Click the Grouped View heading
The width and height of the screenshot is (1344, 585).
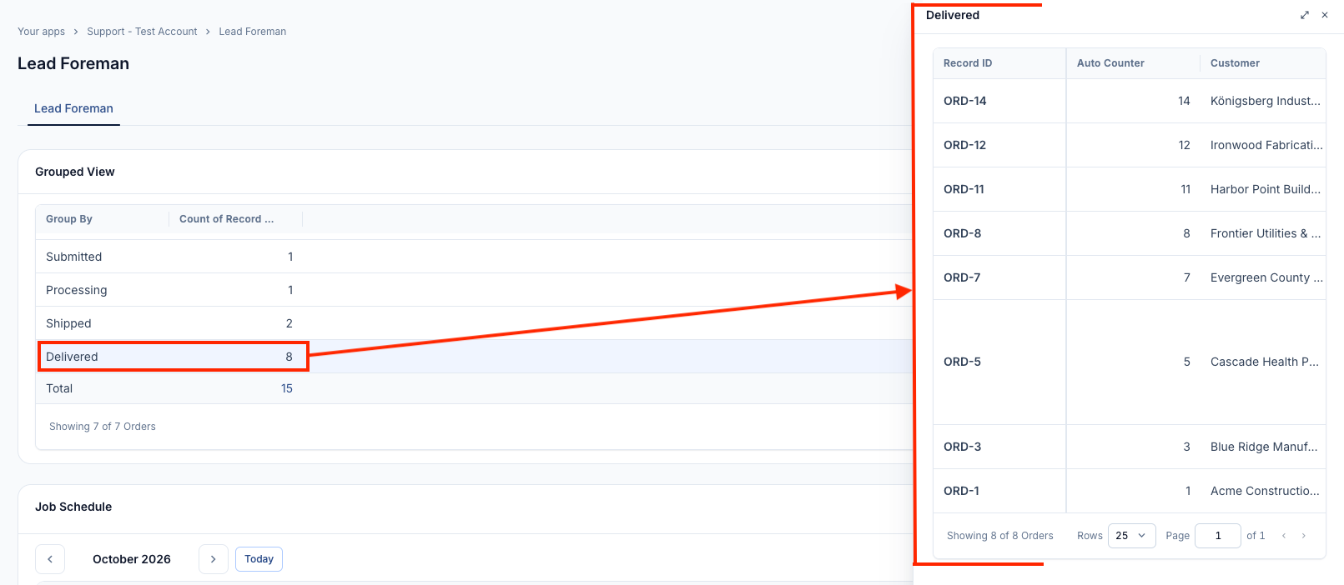75,172
